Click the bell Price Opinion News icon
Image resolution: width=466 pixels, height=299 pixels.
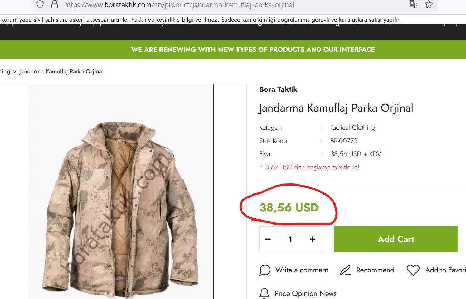[264, 293]
